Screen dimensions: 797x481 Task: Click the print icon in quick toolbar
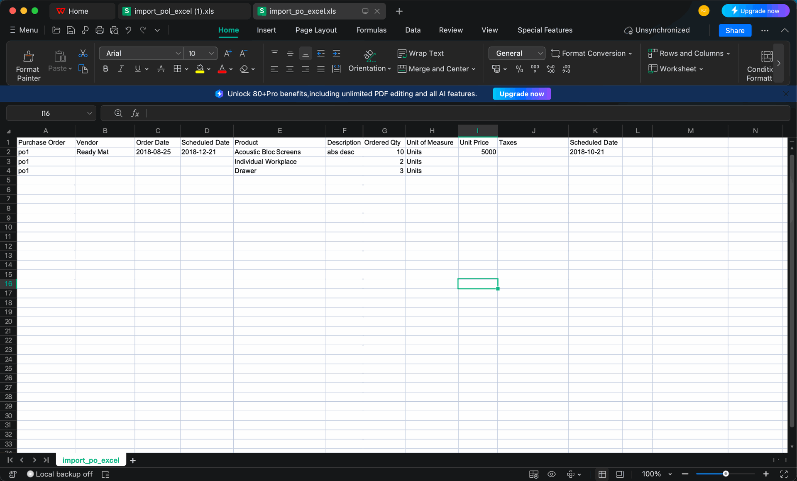coord(100,30)
